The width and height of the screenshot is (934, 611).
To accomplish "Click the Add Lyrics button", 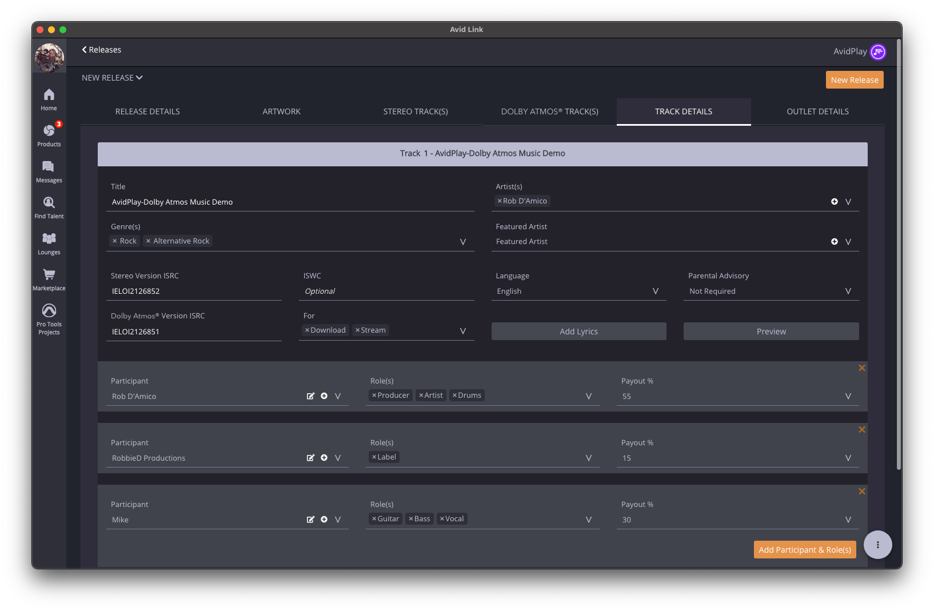I will [x=579, y=332].
